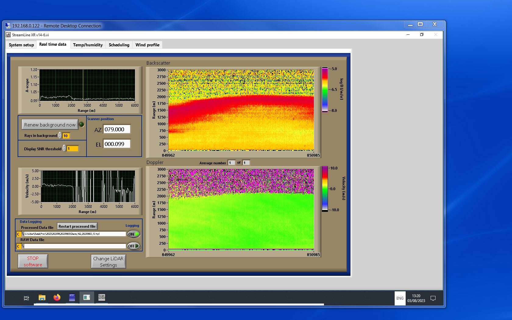Screen dimensions: 512x320
Task: Turn off Processed Data file logging
Action: 133,234
